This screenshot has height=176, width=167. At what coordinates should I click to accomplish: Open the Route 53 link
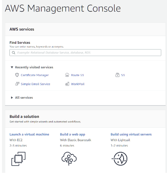tap(77, 75)
